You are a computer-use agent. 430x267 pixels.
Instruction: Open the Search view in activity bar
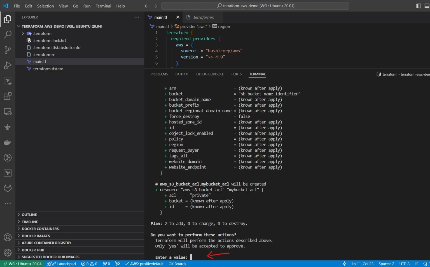pos(8,35)
